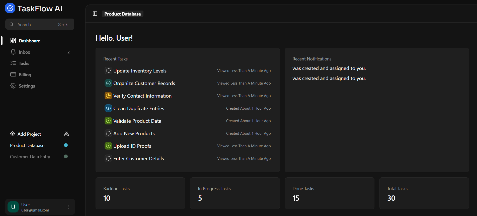Image resolution: width=477 pixels, height=216 pixels.
Task: Click the Billing card icon
Action: (13, 75)
